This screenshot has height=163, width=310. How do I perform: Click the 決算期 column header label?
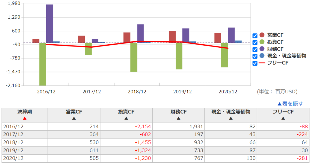pyautogui.click(x=25, y=112)
